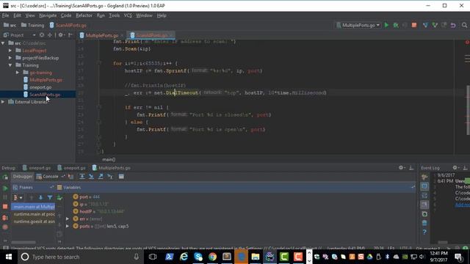This screenshot has width=470, height=264.
Task: Open Google Chrome from the taskbar
Action: tap(212, 257)
